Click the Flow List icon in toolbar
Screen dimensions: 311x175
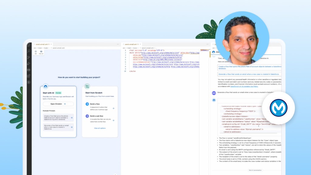tap(41, 52)
